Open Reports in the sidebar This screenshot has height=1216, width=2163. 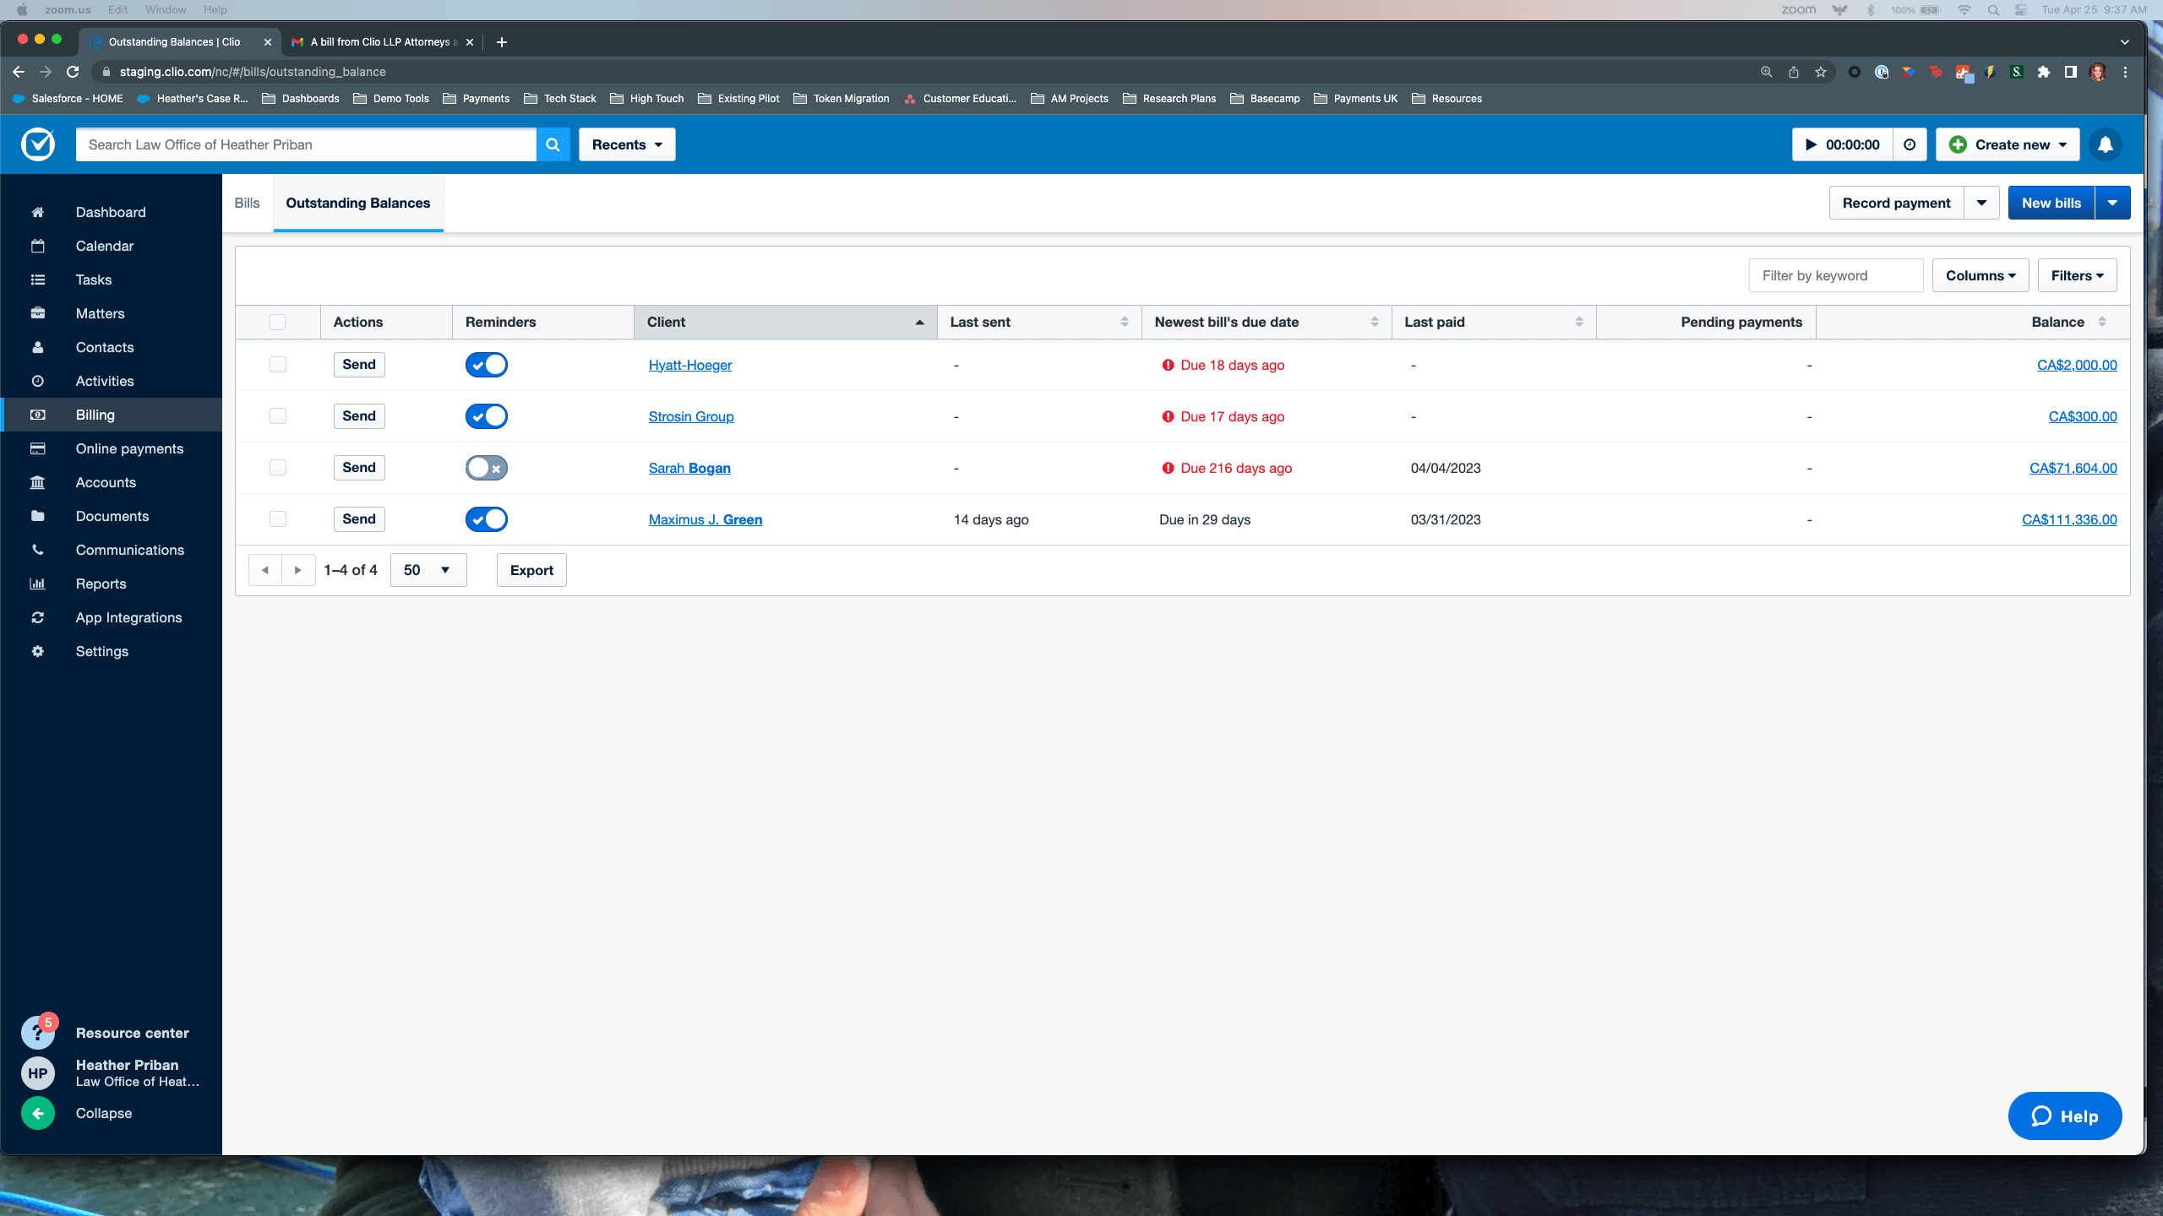tap(111, 584)
